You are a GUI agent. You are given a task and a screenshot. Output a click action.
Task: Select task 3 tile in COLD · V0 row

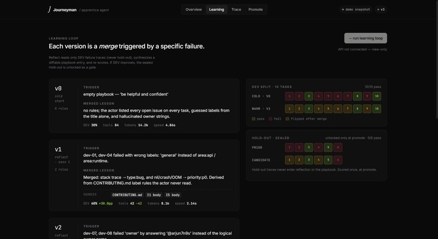(x=309, y=96)
